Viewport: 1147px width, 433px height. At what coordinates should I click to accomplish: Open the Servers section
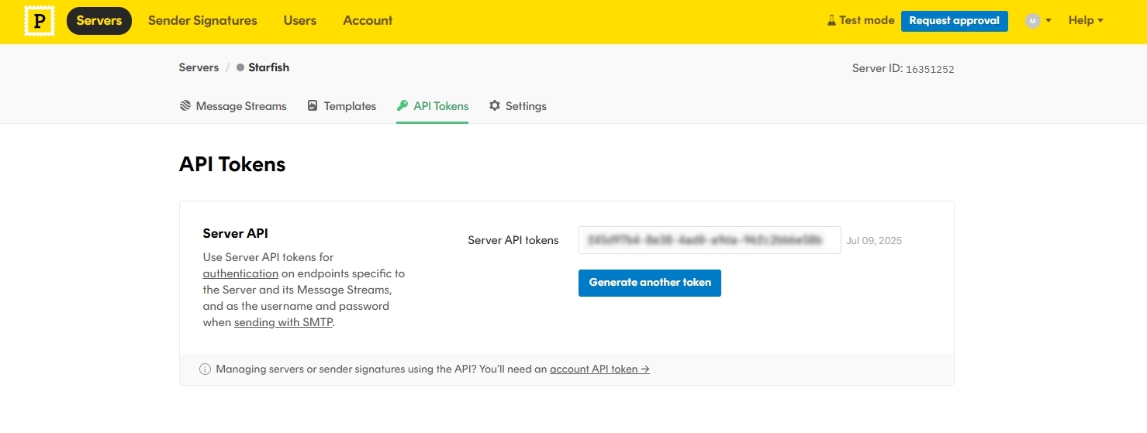click(99, 21)
